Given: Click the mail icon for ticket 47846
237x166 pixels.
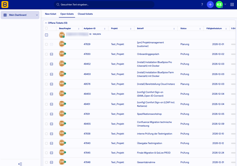Looking at the screenshot, I should 52,162.
